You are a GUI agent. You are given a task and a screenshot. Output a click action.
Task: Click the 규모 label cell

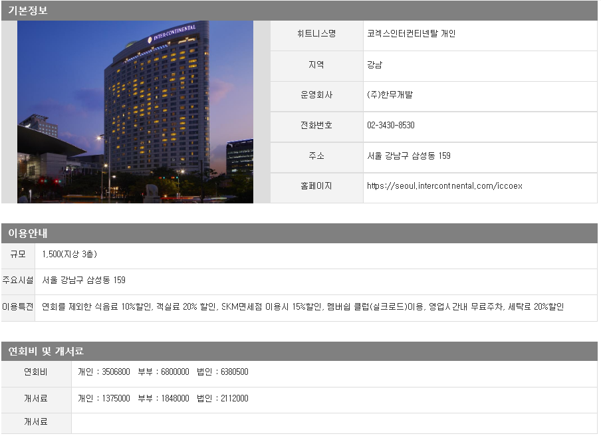pos(18,256)
